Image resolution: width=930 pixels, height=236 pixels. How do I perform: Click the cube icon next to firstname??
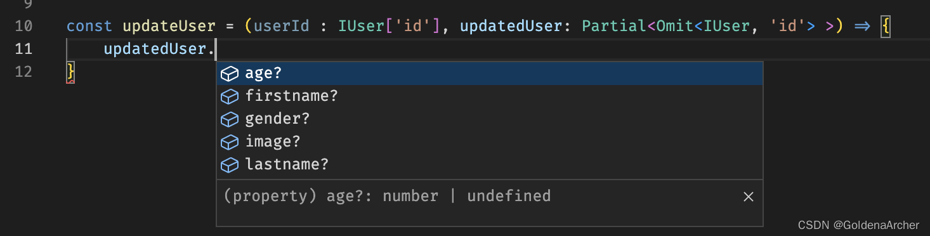click(x=229, y=97)
